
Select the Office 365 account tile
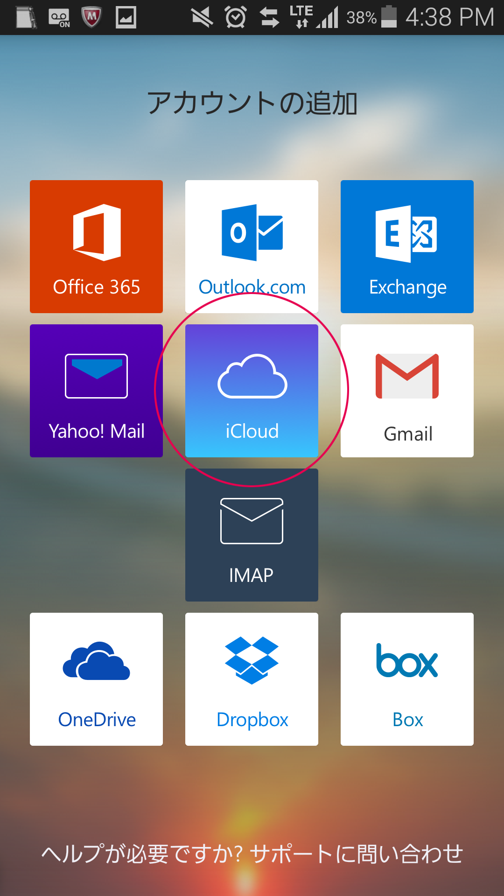(96, 246)
